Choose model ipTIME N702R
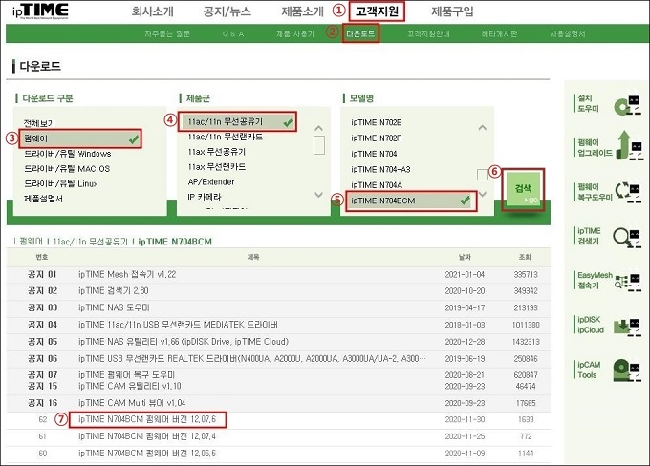 377,138
